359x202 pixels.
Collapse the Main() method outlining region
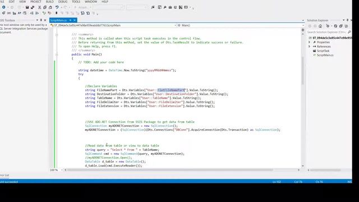click(x=57, y=54)
